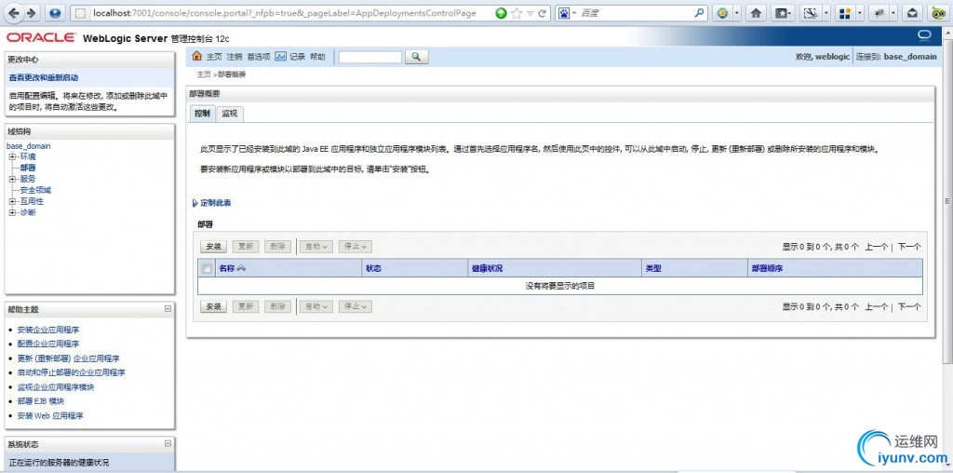The image size is (953, 473).
Task: Click 注销 to log out
Action: 235,57
